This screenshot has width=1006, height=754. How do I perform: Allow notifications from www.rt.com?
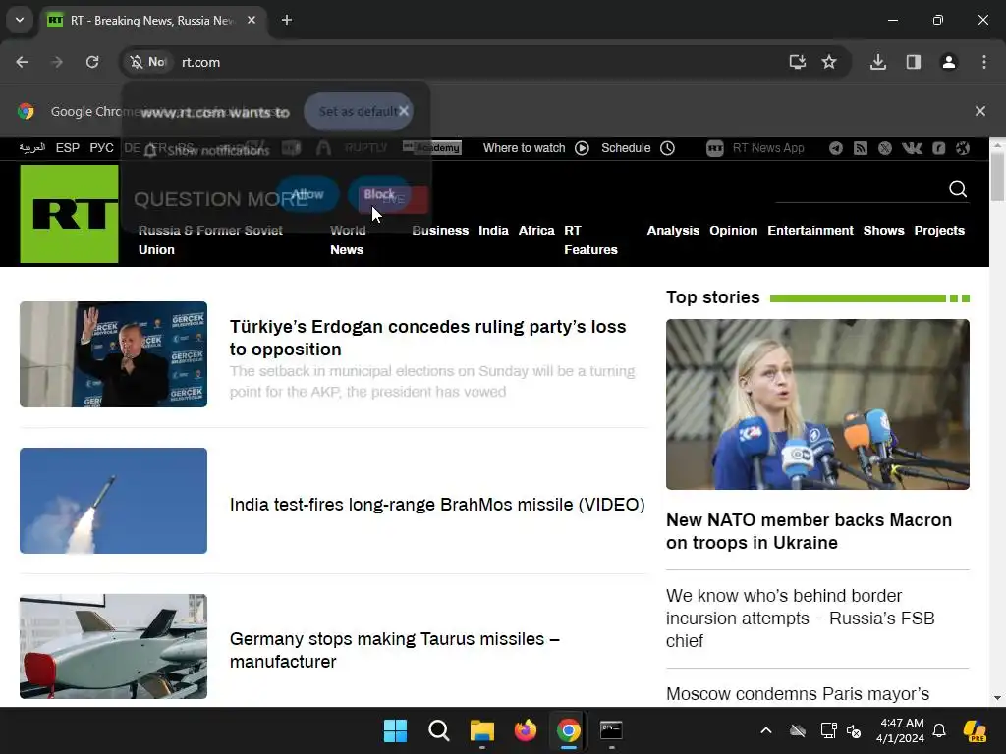click(307, 194)
